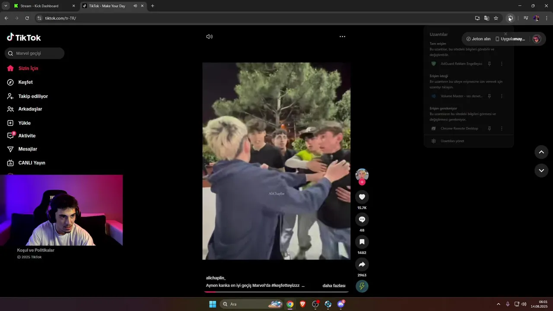
Task: Open more options for AdGuard extension
Action: click(x=502, y=64)
